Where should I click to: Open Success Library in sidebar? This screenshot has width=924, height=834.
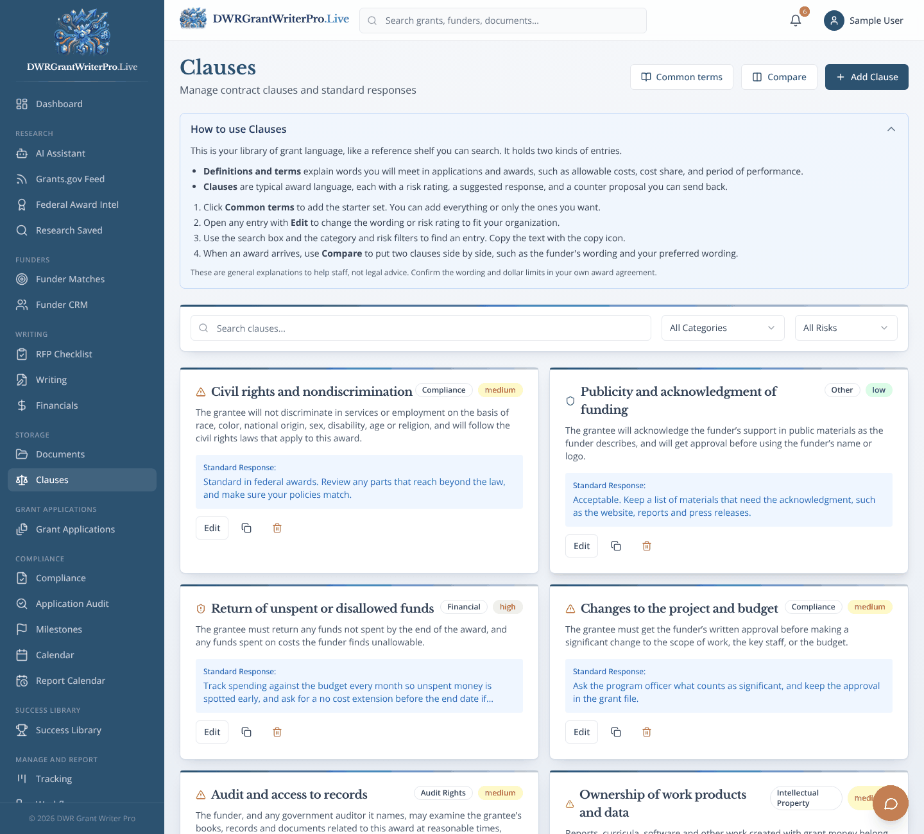pos(82,730)
